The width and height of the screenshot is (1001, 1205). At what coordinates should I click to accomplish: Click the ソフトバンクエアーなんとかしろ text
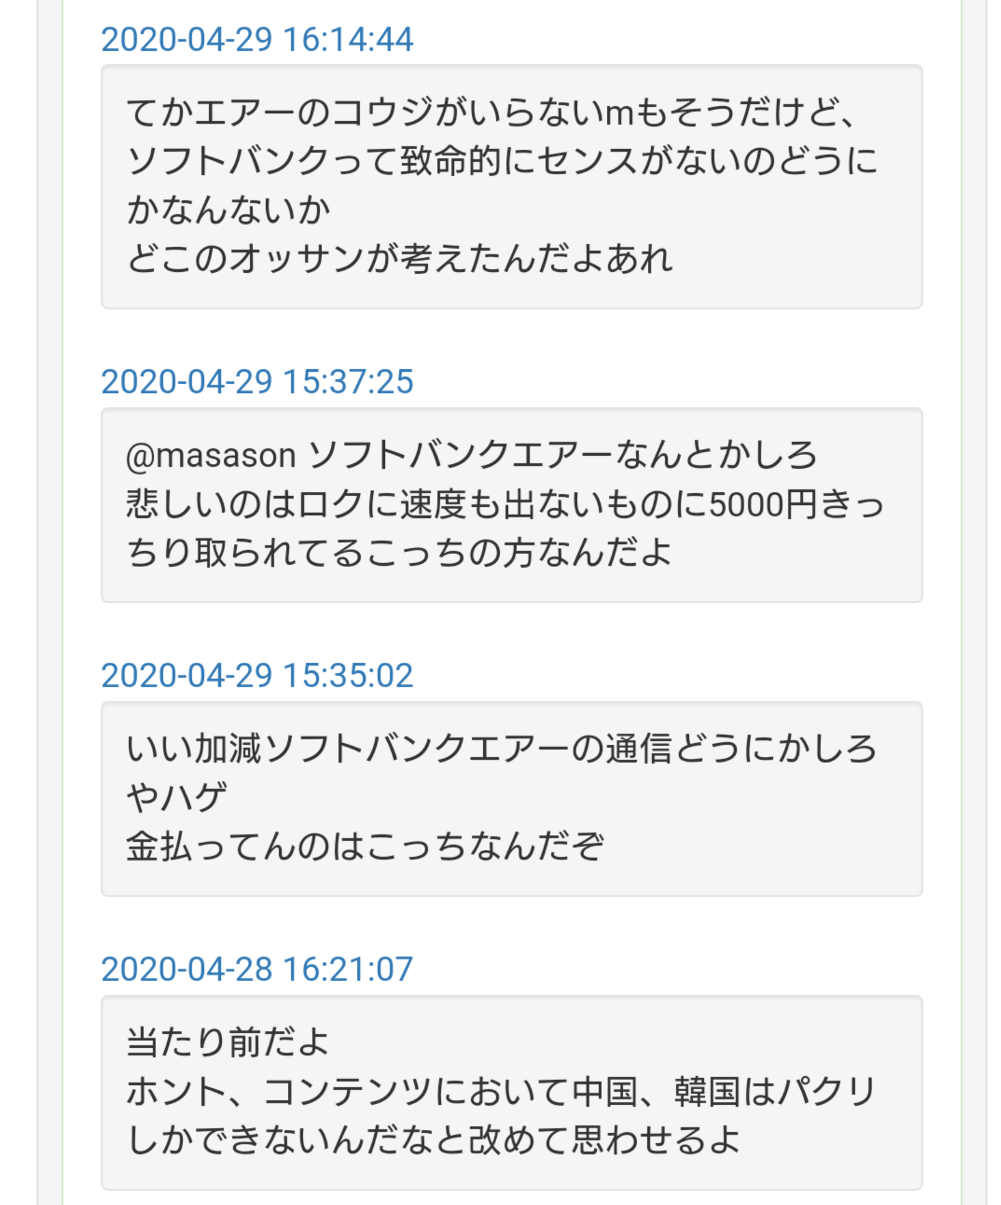(562, 455)
